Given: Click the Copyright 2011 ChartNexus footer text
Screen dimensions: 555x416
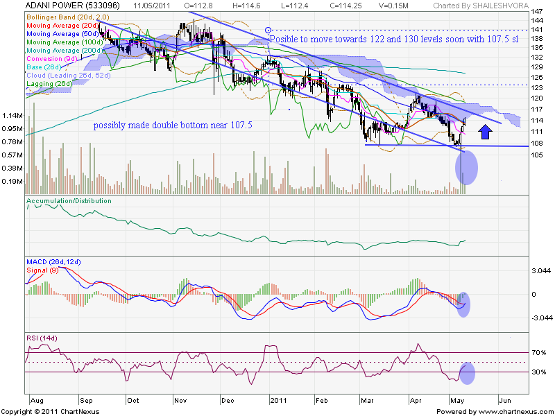Looking at the screenshot, I should (50, 412).
